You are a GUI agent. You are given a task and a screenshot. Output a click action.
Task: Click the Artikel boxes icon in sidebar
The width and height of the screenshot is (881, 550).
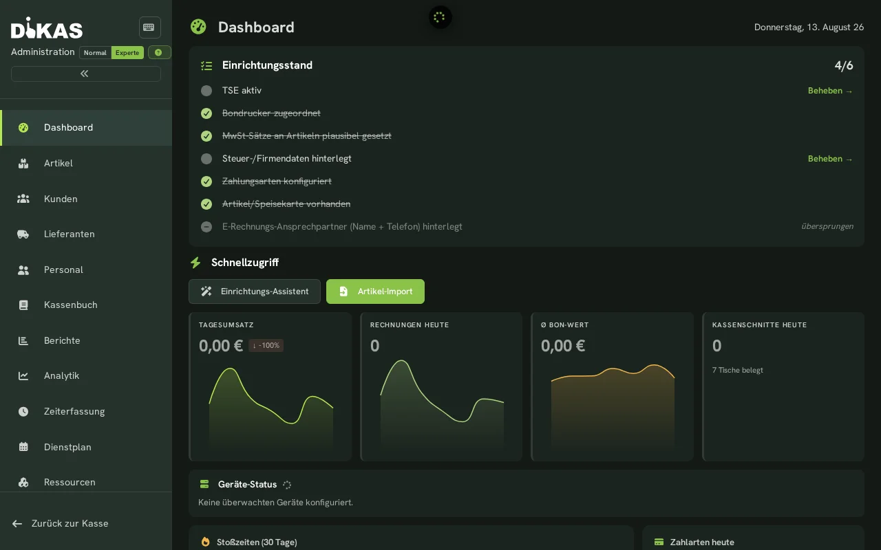click(x=23, y=164)
